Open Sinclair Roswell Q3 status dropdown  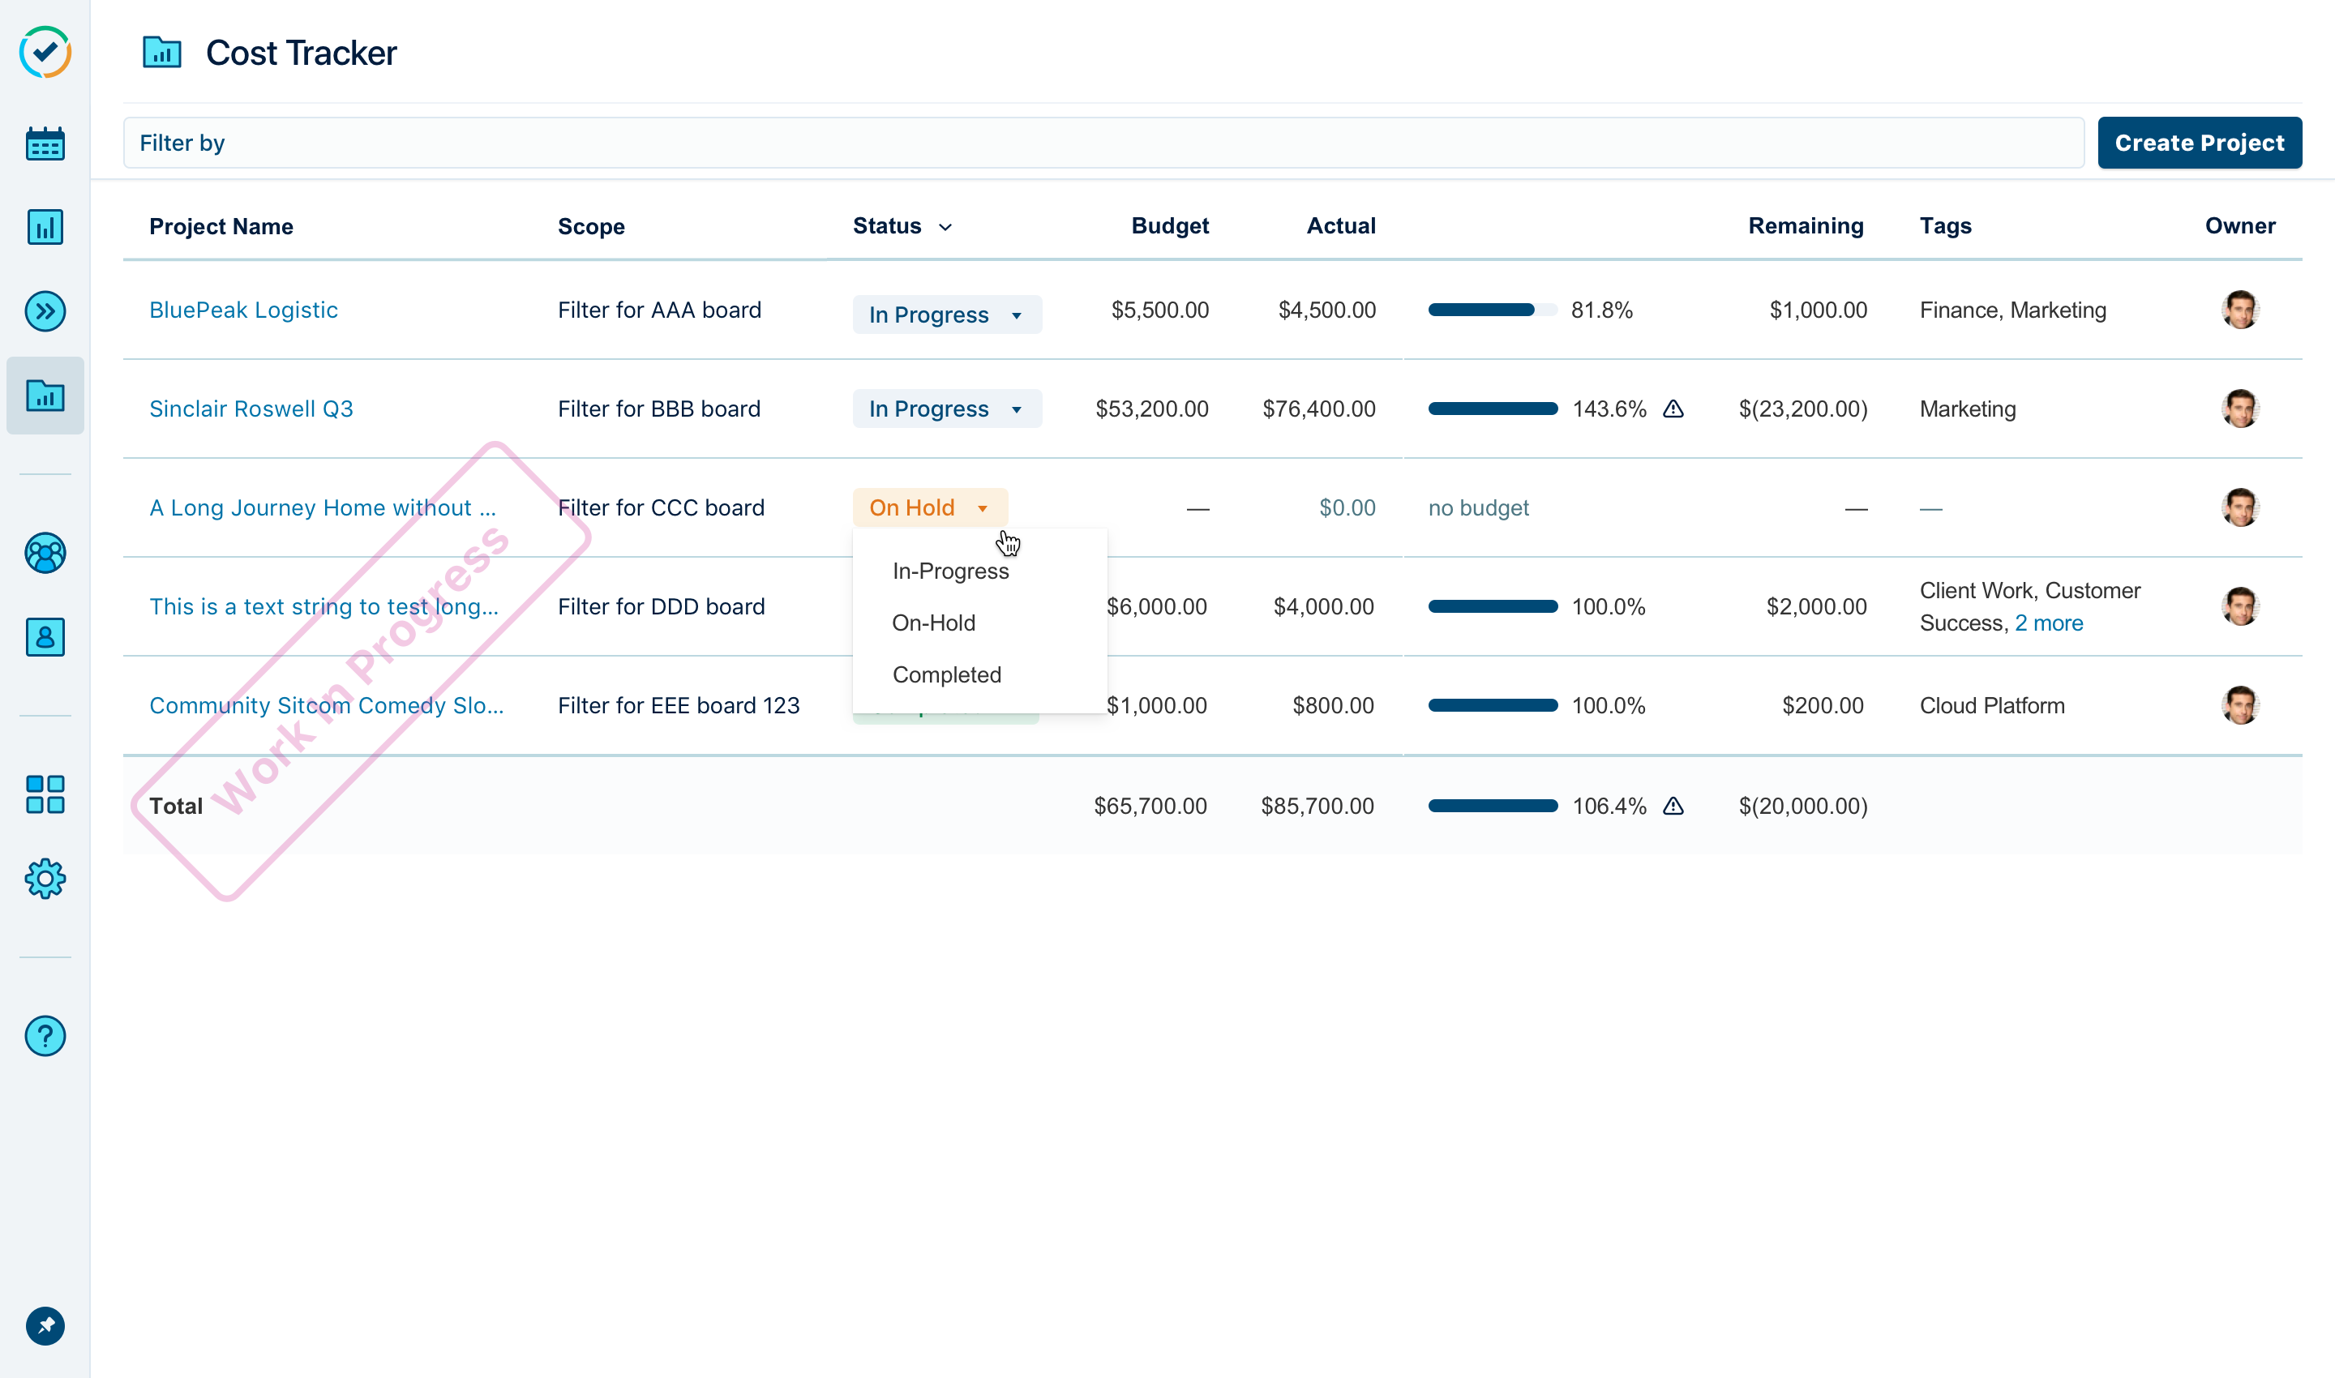(946, 409)
